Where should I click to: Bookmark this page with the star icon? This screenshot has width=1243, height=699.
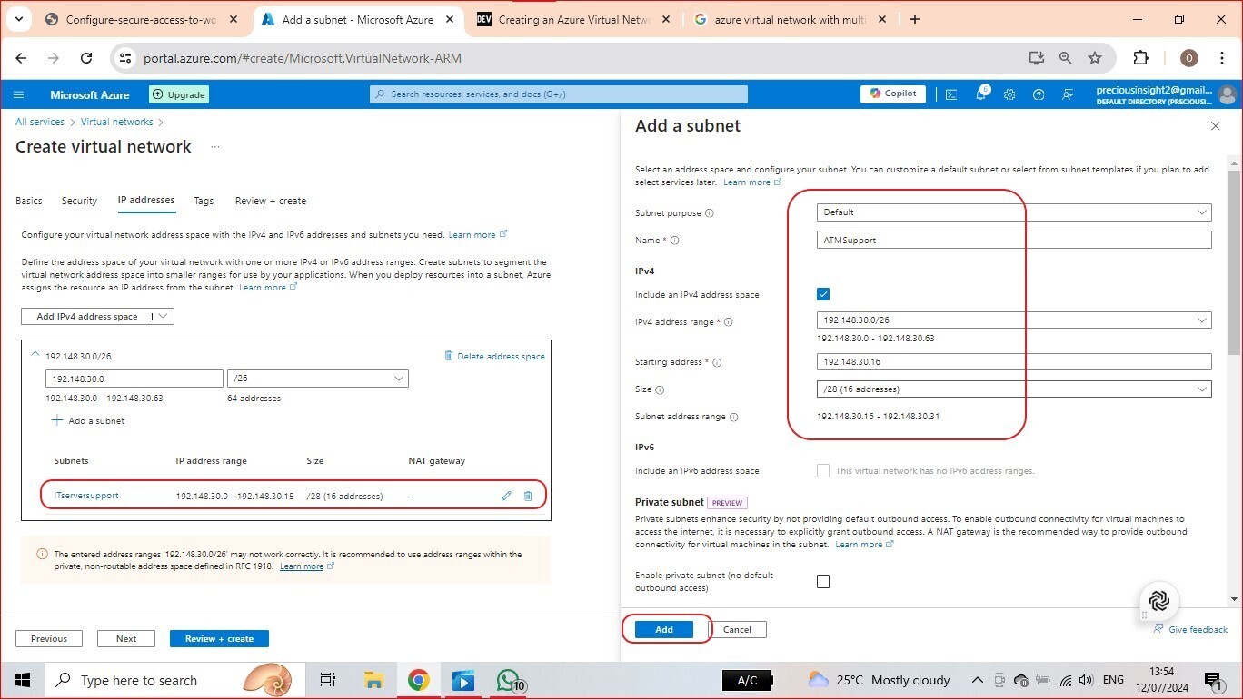point(1095,58)
